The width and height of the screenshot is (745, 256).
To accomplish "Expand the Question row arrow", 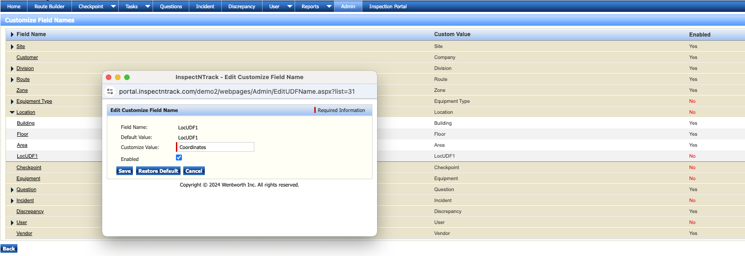I will coord(12,190).
